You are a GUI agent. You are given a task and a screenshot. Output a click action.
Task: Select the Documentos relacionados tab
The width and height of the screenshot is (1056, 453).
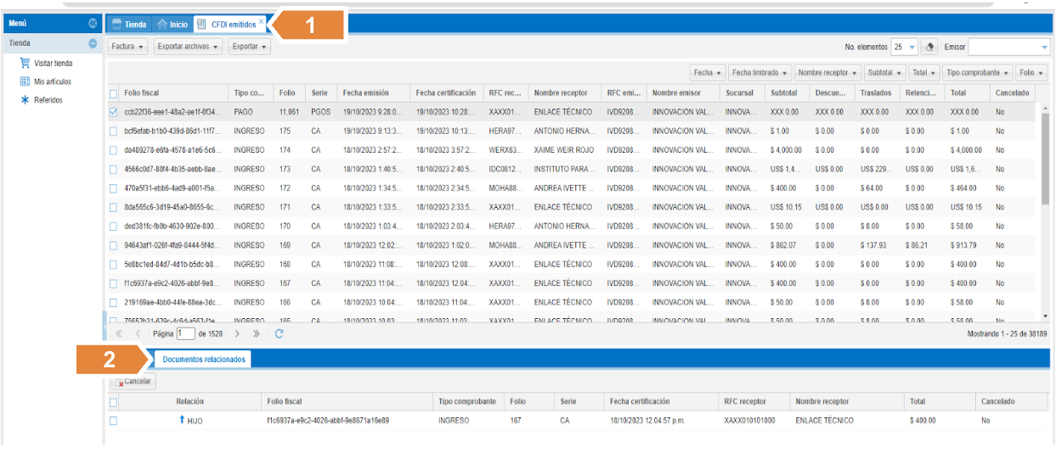point(204,360)
